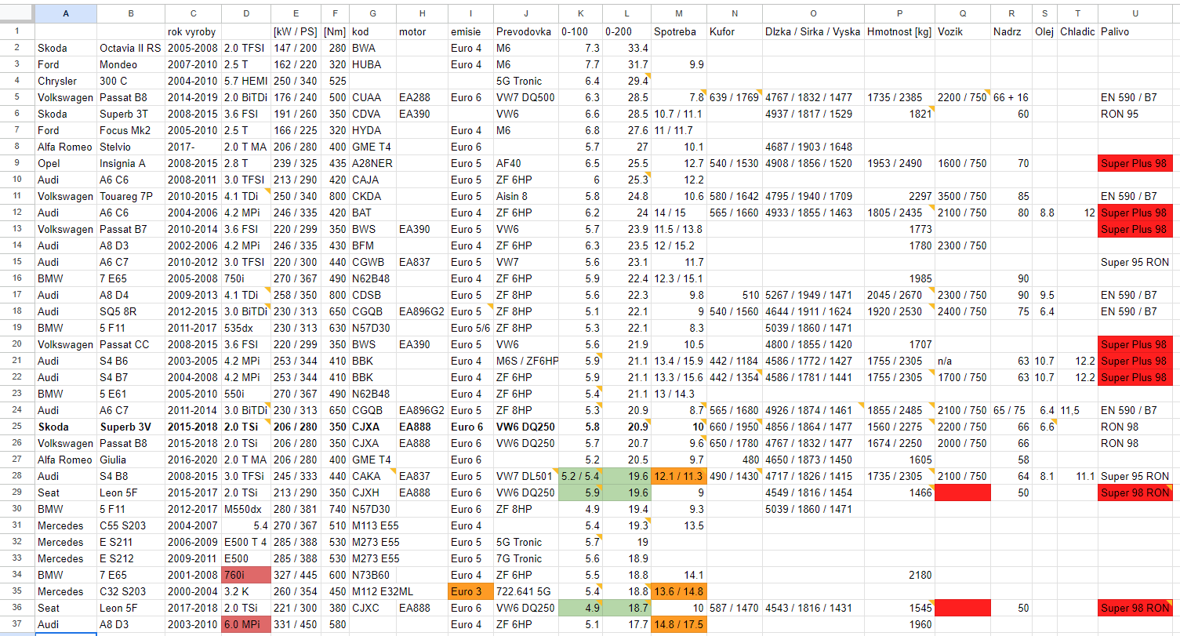This screenshot has width=1180, height=636.
Task: Select the green '5.2 / 5.4' cell
Action: pyautogui.click(x=580, y=476)
